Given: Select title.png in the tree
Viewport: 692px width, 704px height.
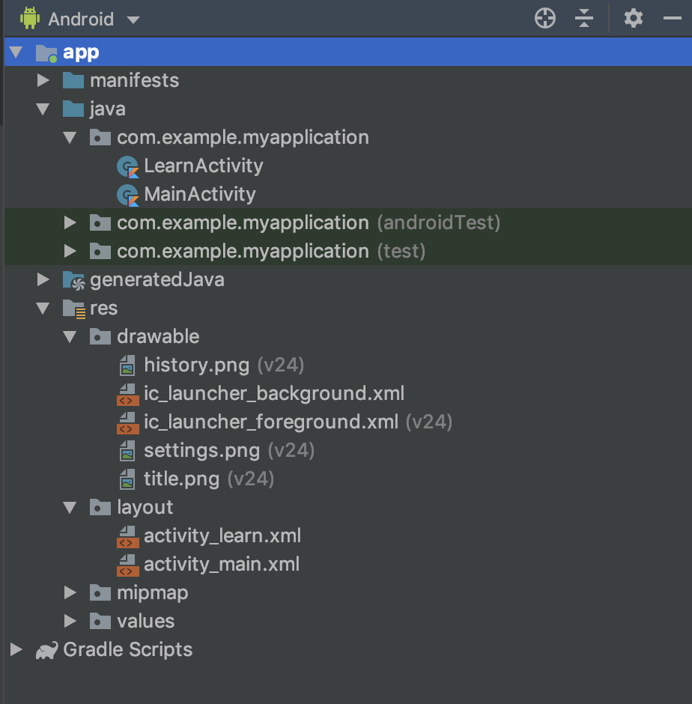Looking at the screenshot, I should 181,479.
